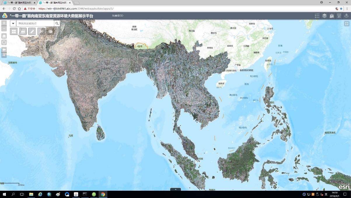Go to the default Home extent
This screenshot has width=351, height=198.
(4, 36)
